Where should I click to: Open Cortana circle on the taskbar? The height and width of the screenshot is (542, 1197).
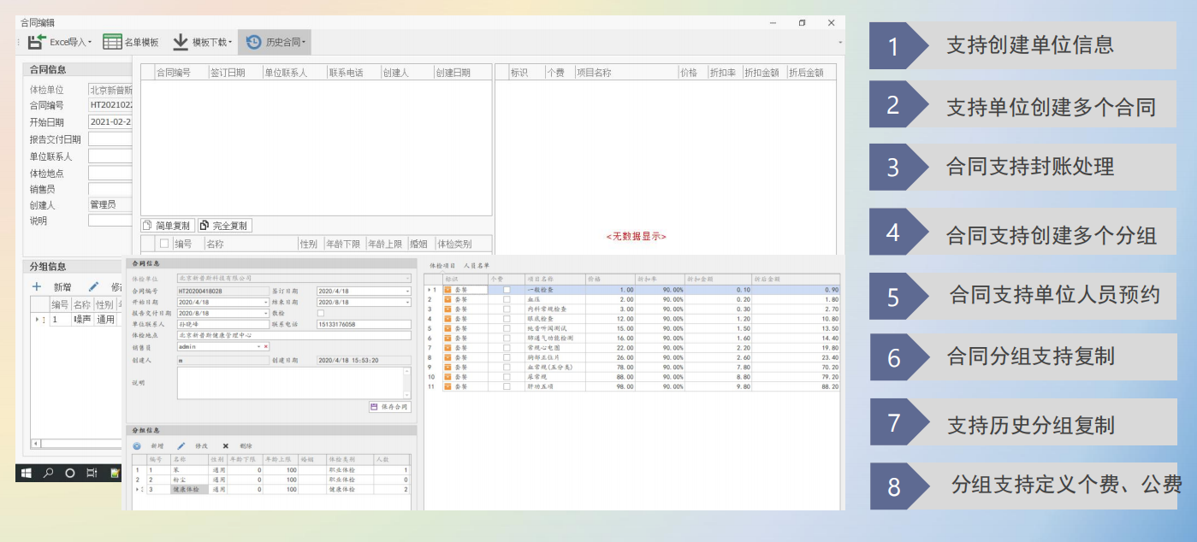(70, 473)
